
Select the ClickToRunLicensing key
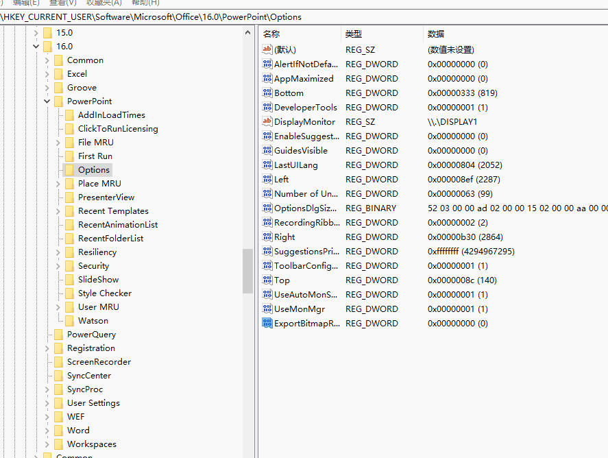tap(118, 129)
